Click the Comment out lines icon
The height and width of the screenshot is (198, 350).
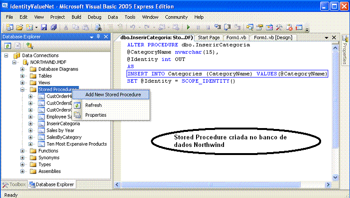pyautogui.click(x=110, y=27)
